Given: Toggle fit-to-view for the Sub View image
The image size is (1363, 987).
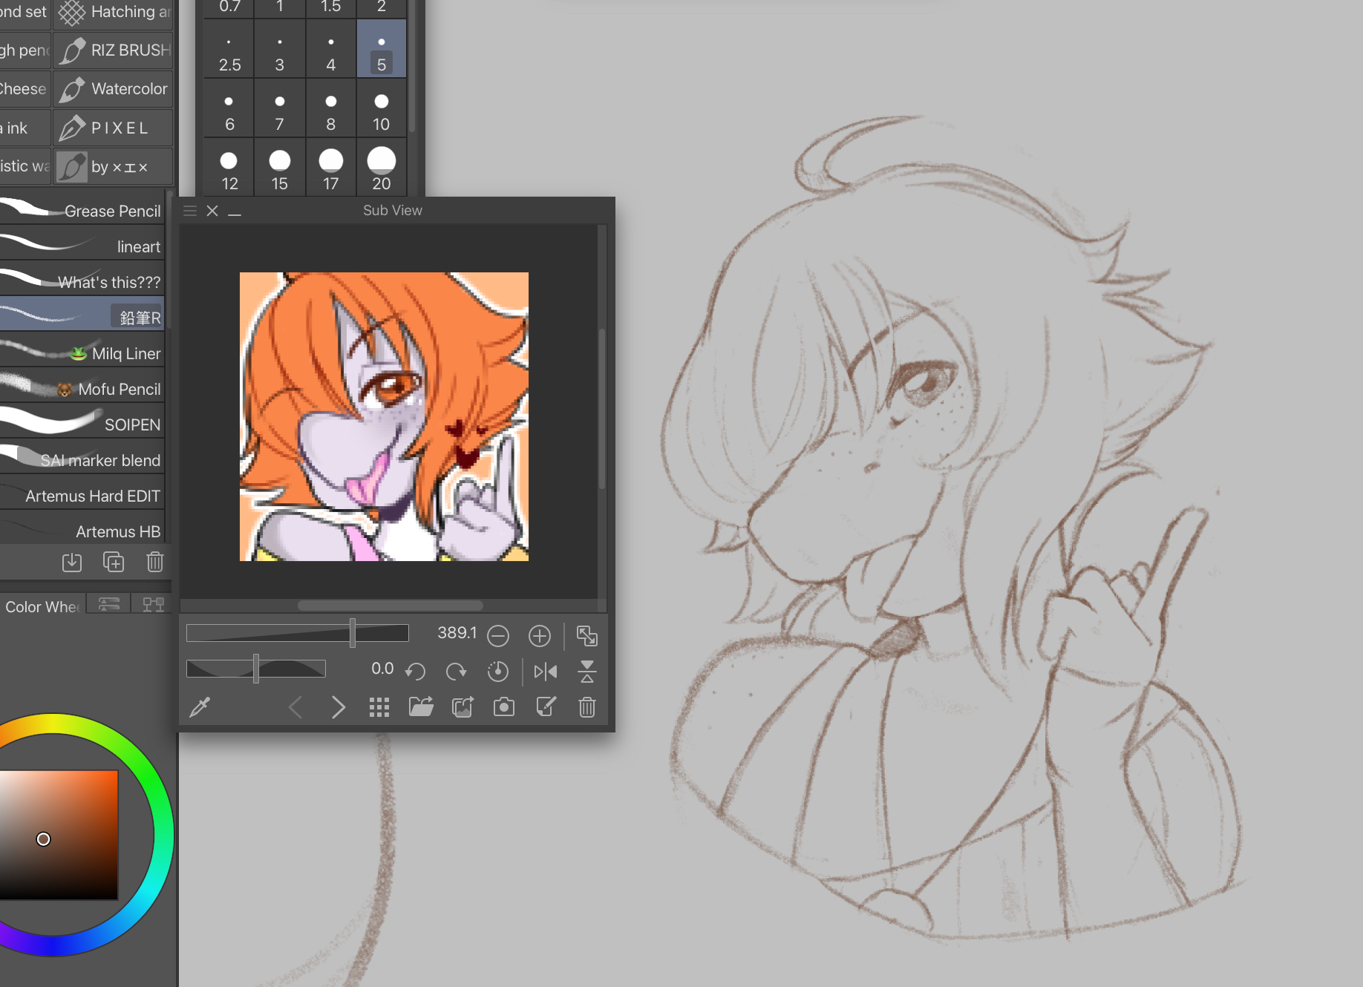Looking at the screenshot, I should (587, 636).
